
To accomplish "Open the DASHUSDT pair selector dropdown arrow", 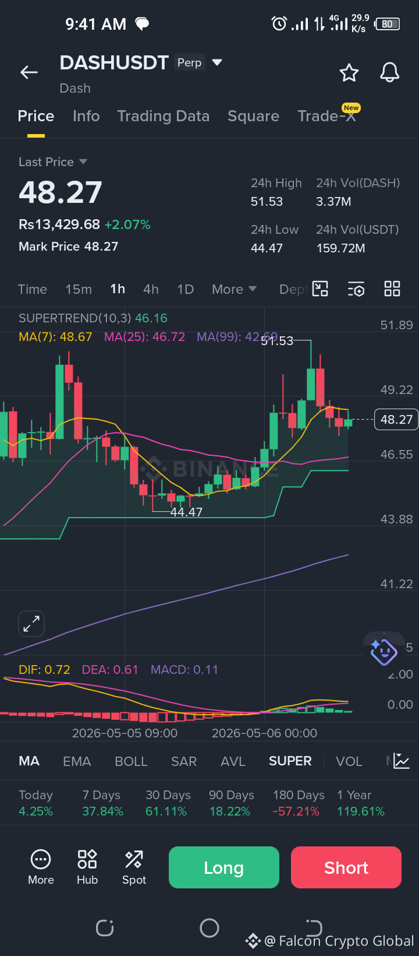I will pos(217,62).
